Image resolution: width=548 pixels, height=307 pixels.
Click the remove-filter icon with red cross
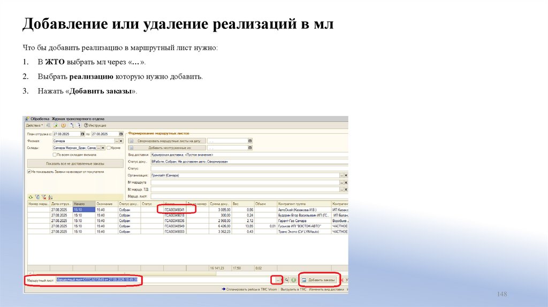(x=44, y=197)
